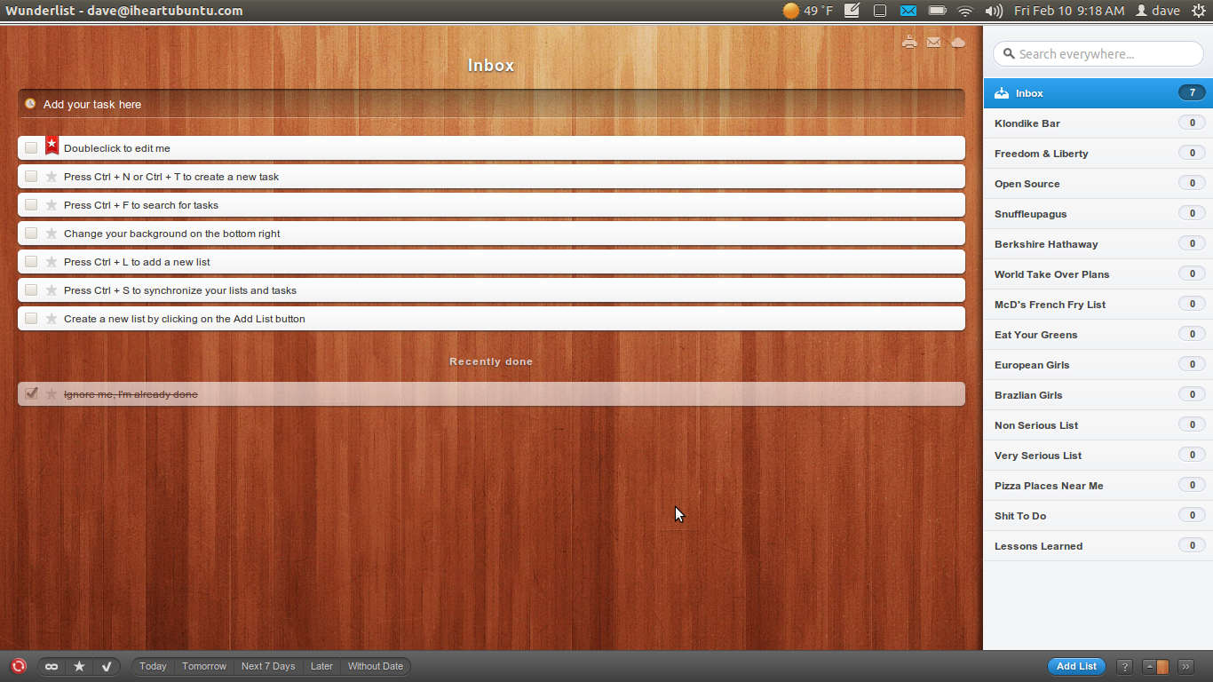Filter starred tasks in the bottom bar
The width and height of the screenshot is (1213, 682).
pyautogui.click(x=79, y=666)
